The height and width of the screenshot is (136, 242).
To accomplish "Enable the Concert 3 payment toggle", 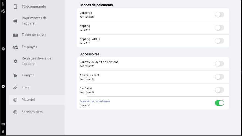I will [x=219, y=15].
